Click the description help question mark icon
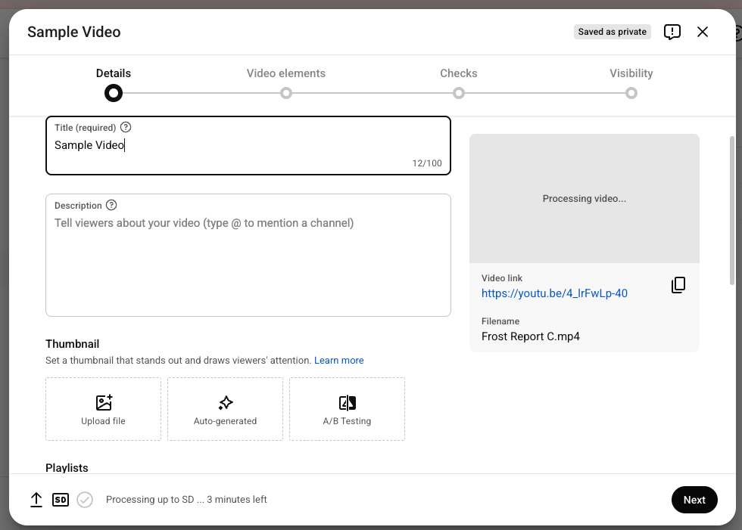This screenshot has height=530, width=742. pos(111,206)
